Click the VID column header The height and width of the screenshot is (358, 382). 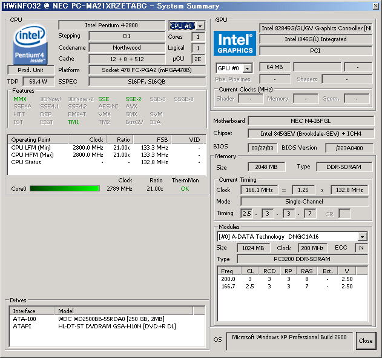pos(187,140)
